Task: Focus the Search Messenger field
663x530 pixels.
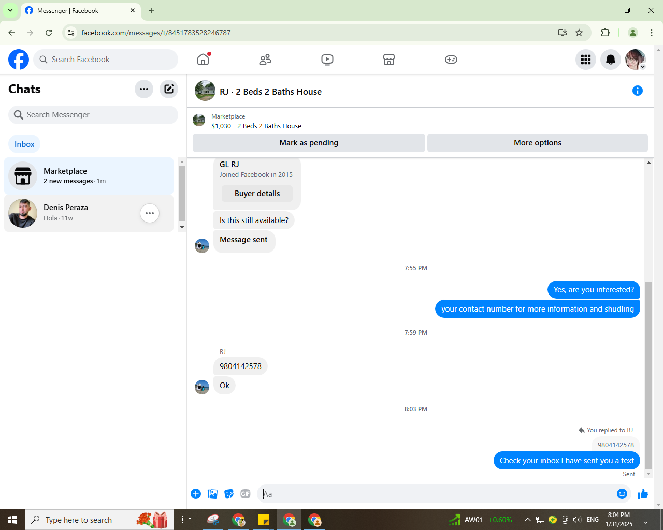Action: pos(93,115)
